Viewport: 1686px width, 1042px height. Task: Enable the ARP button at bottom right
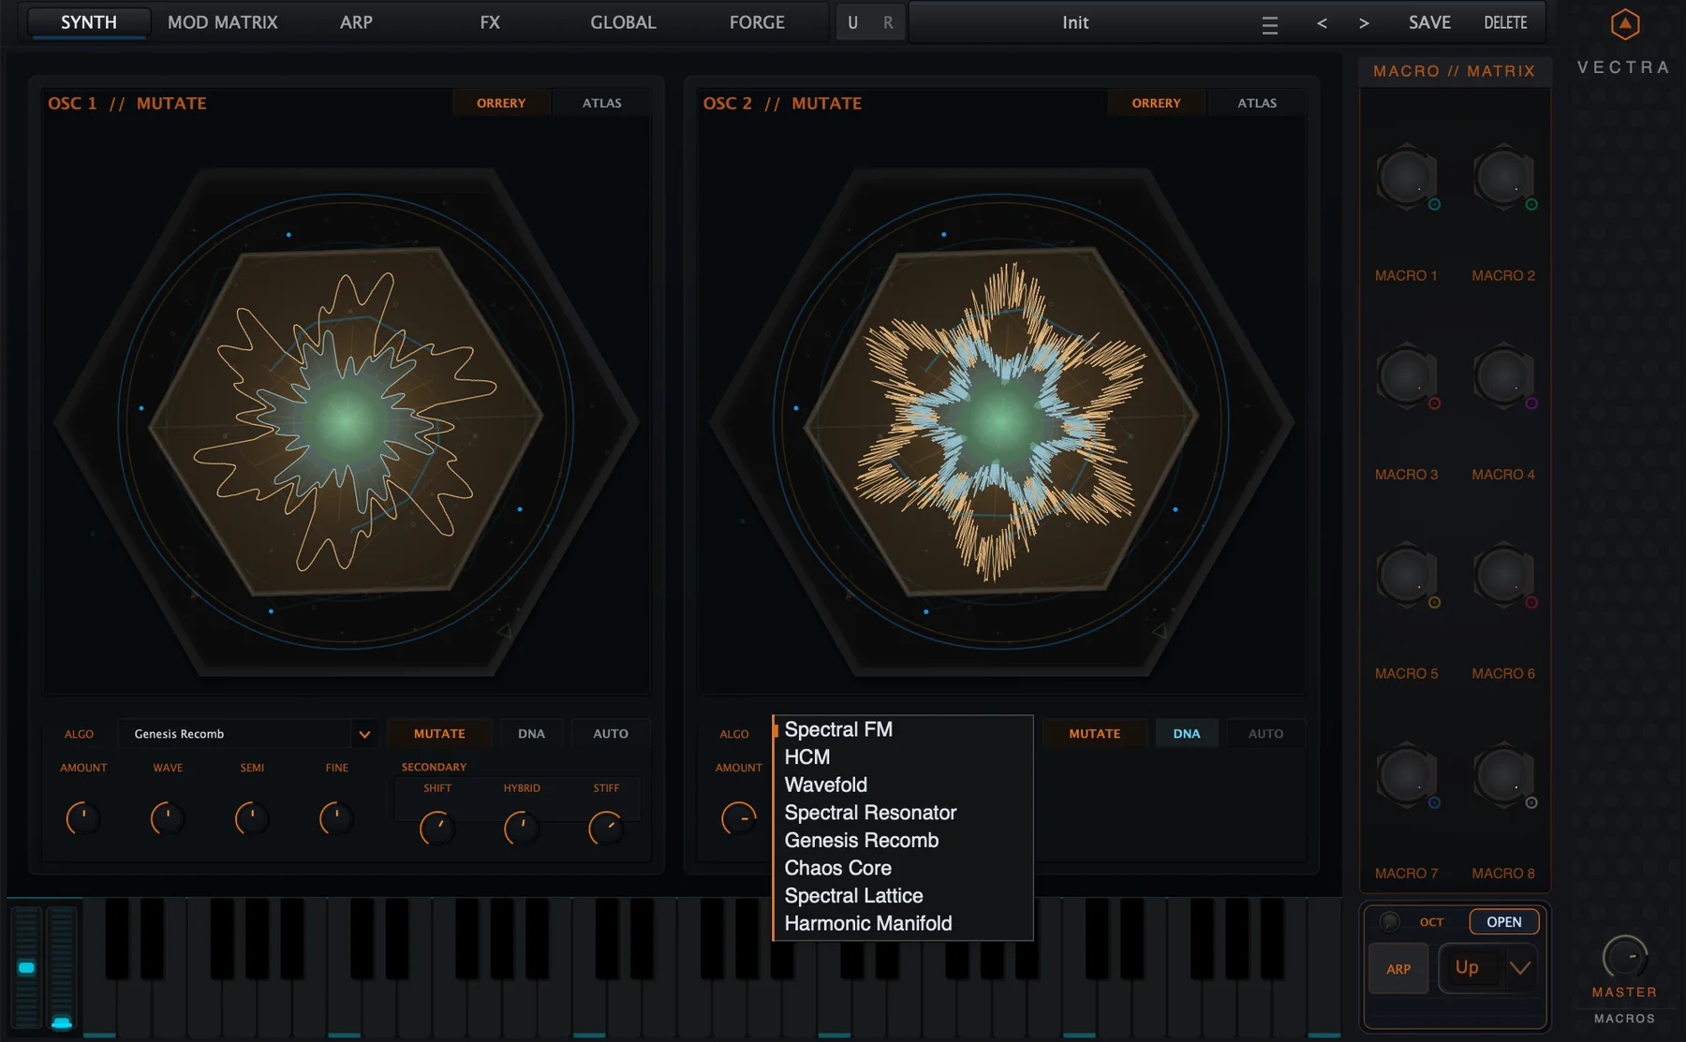coord(1398,969)
